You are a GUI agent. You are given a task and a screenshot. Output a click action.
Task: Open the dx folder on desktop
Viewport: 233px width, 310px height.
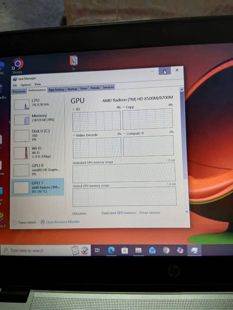point(73,63)
